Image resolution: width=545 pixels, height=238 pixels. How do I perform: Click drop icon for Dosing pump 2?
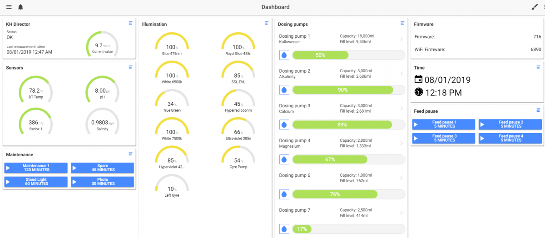[284, 90]
